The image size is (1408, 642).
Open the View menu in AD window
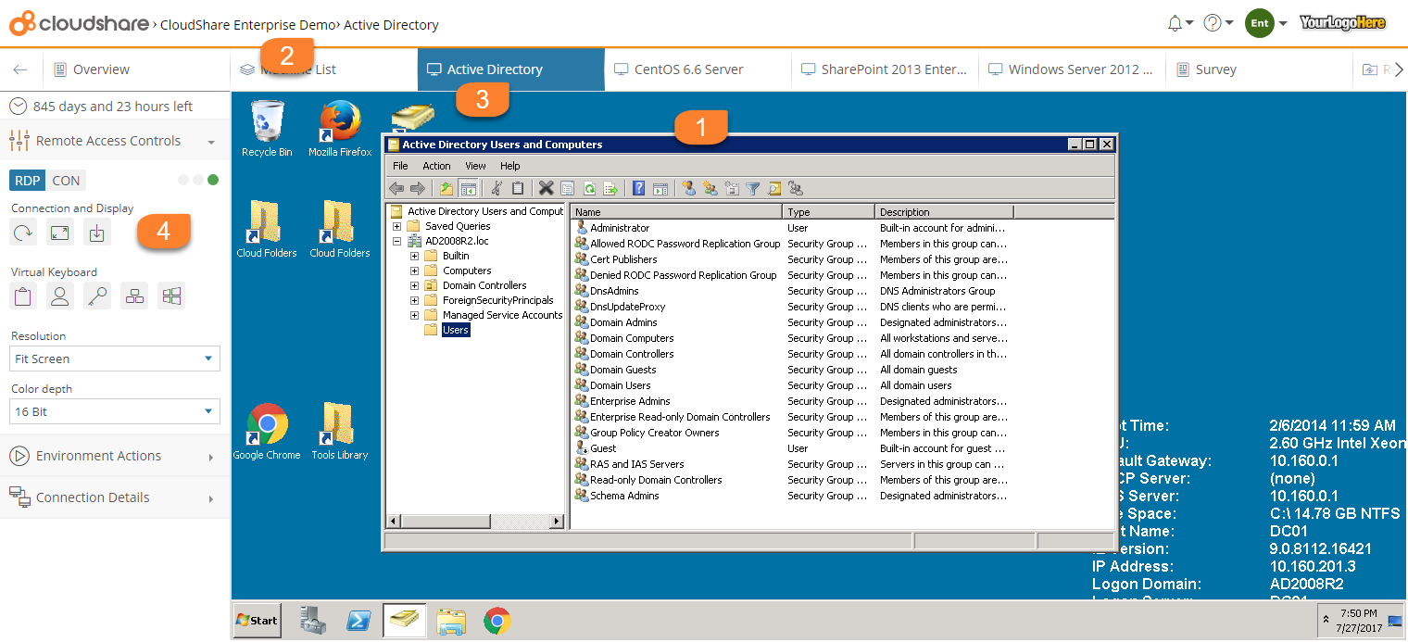[475, 166]
